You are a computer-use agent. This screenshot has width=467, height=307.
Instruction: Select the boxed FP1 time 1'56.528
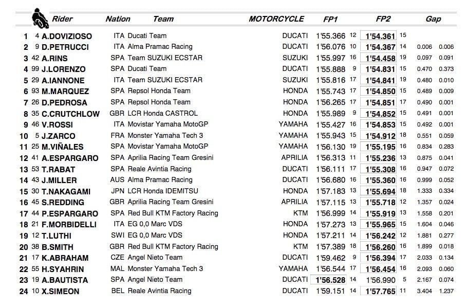coord(329,280)
